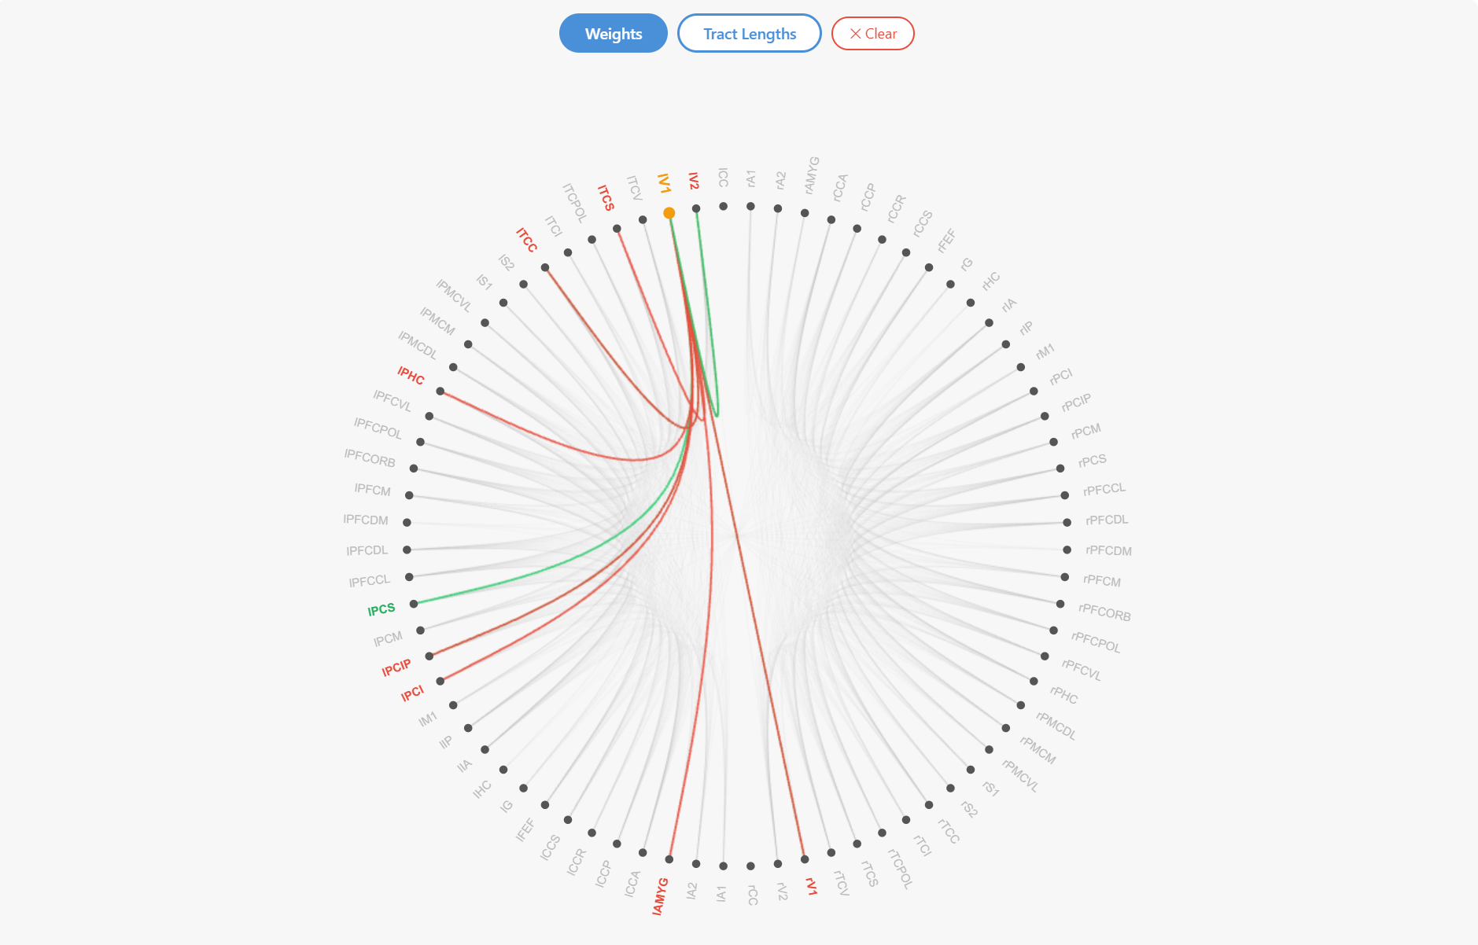Screen dimensions: 1478x945
Task: Select the lTCC node dot
Action: (545, 267)
